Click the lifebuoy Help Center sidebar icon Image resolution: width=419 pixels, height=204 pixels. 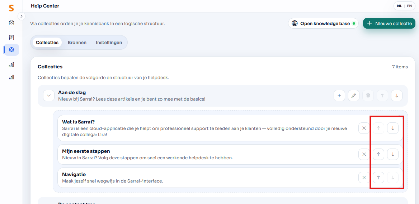point(11,50)
